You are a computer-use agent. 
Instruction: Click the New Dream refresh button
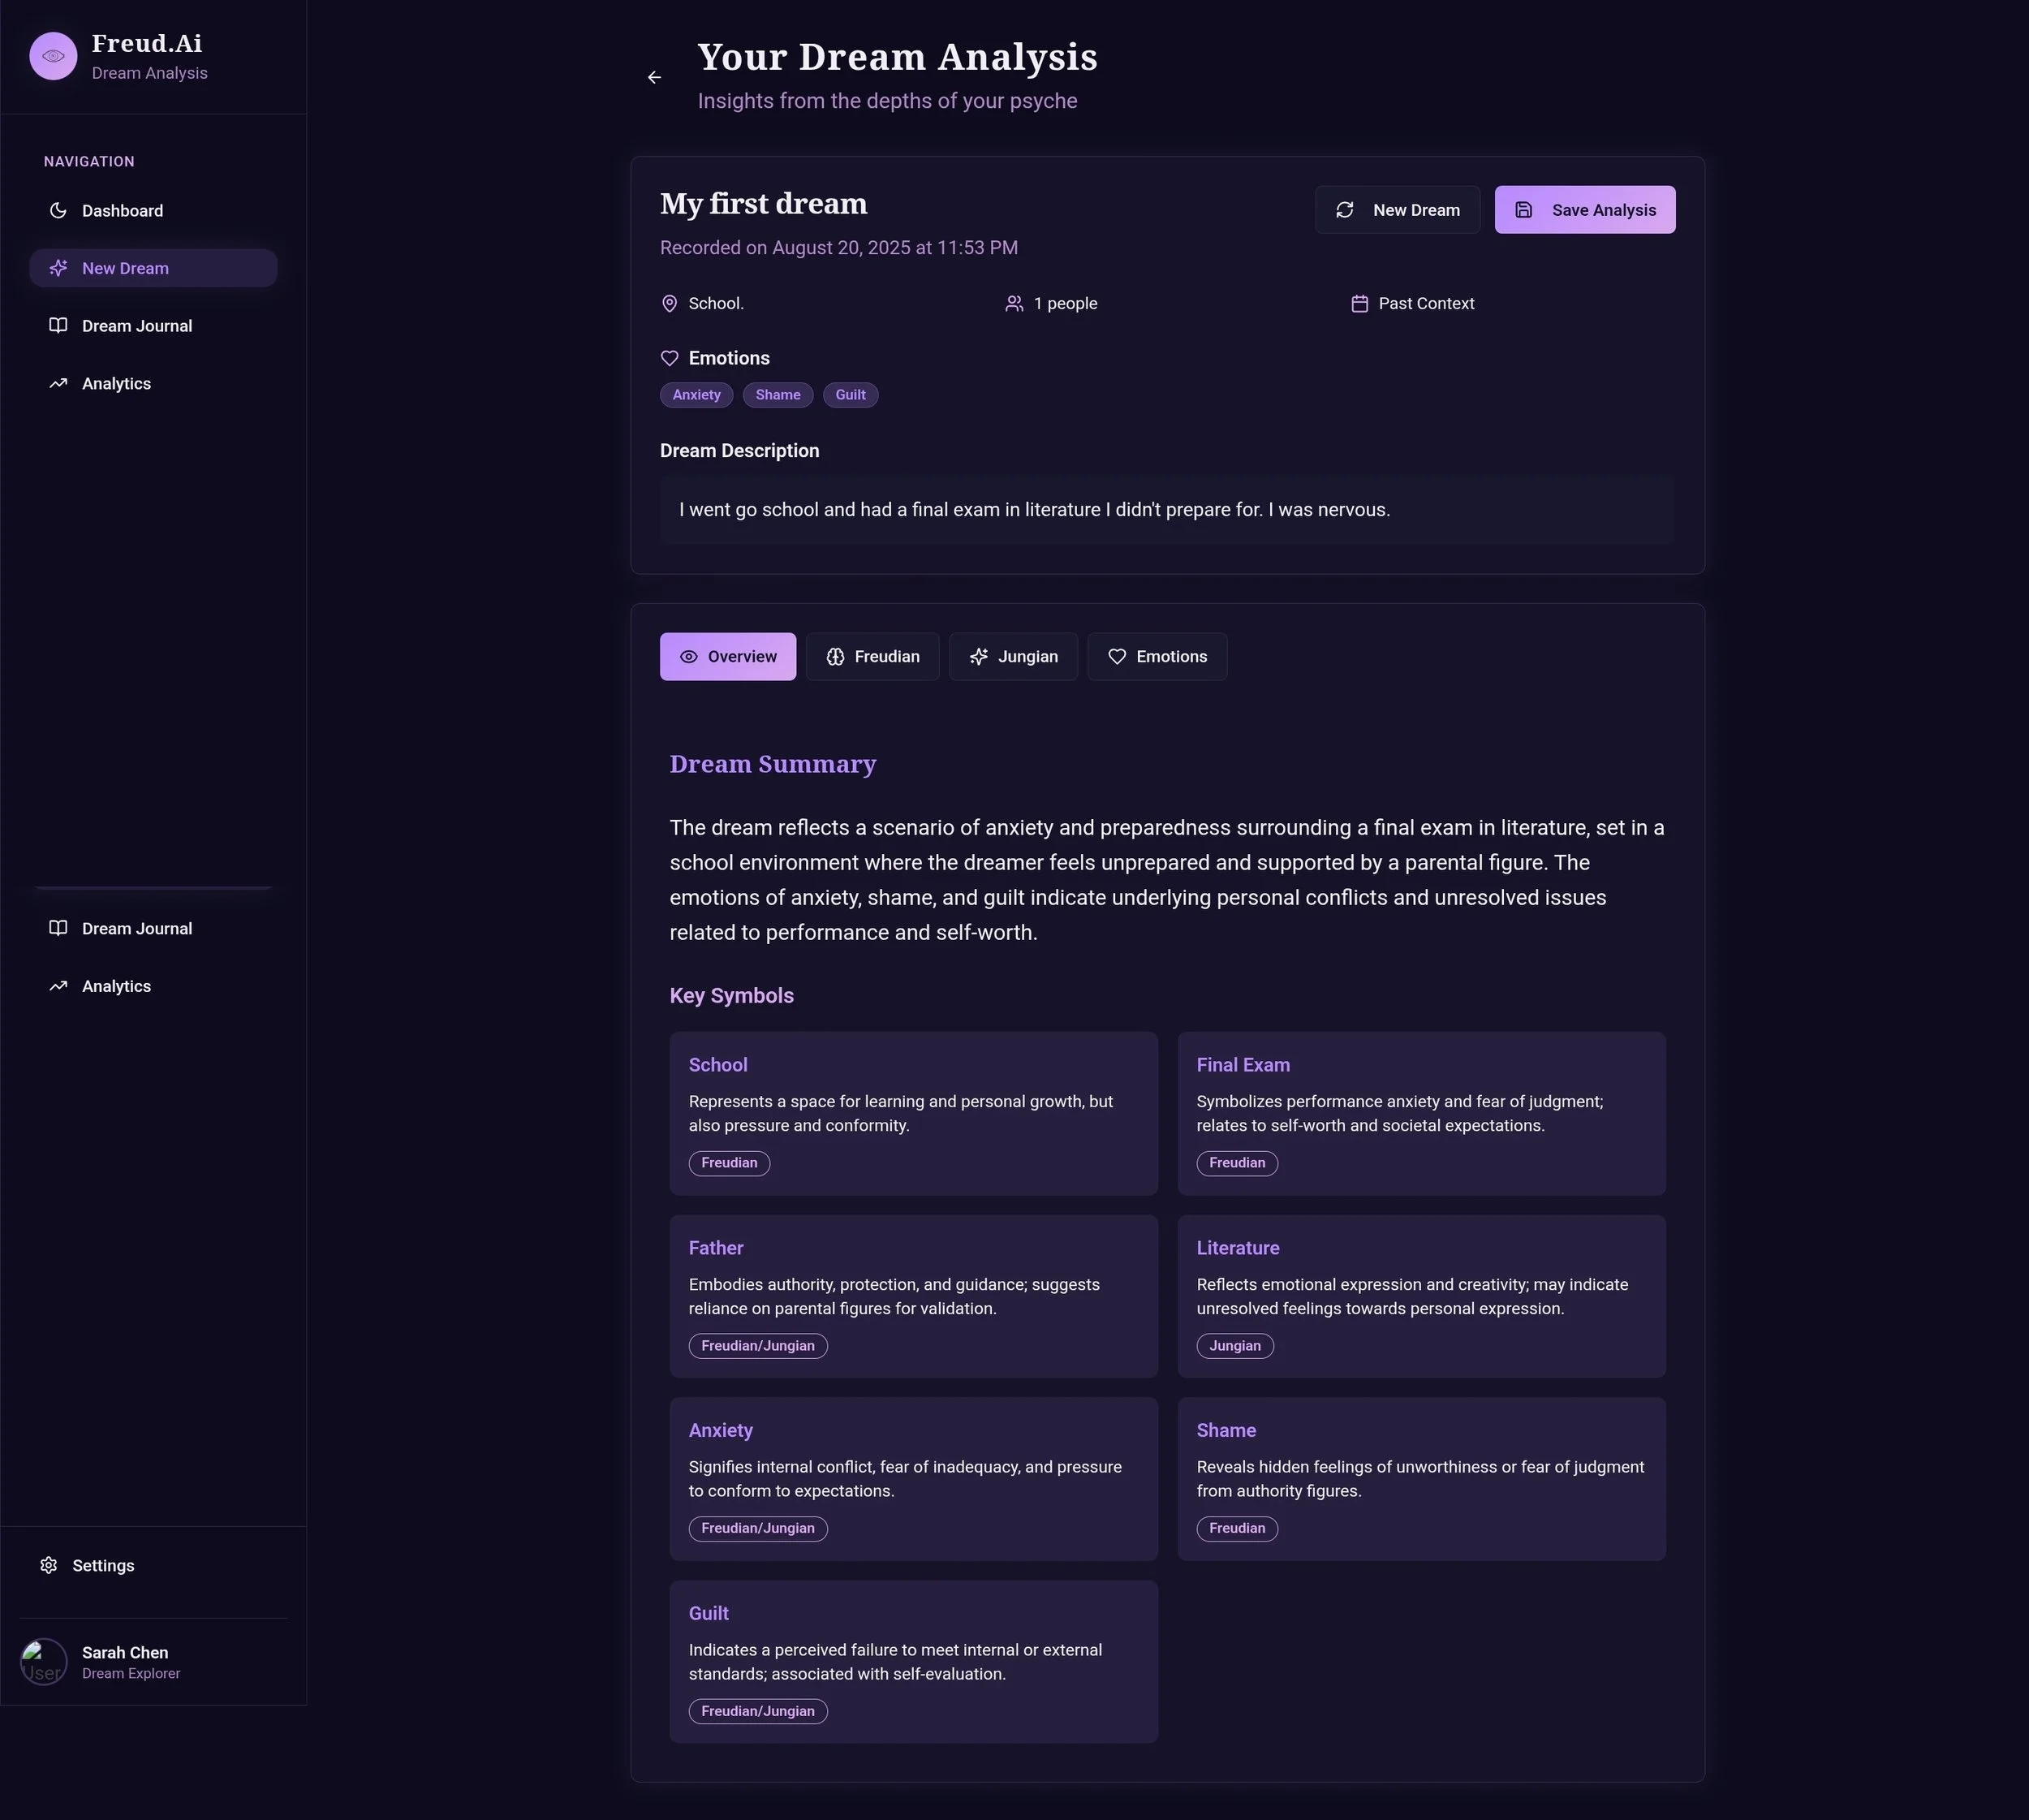[x=1397, y=210]
